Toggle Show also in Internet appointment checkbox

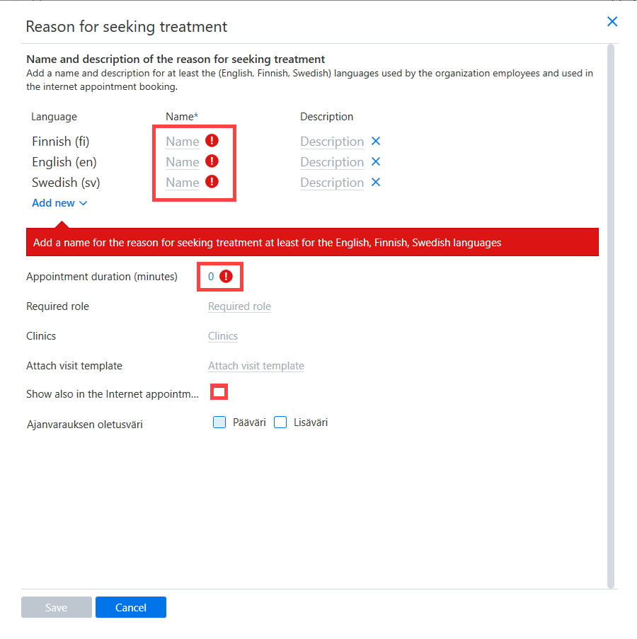219,392
